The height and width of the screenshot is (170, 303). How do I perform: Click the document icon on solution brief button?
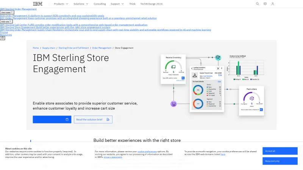108,119
